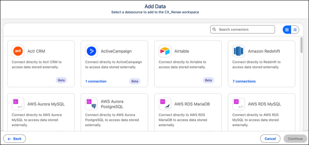Select the Airtable card description text
Viewport: 309px width, 145px height.
coord(182,65)
